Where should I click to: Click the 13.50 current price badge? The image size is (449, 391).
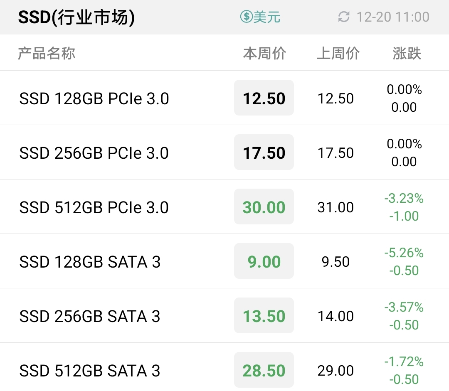click(x=264, y=315)
